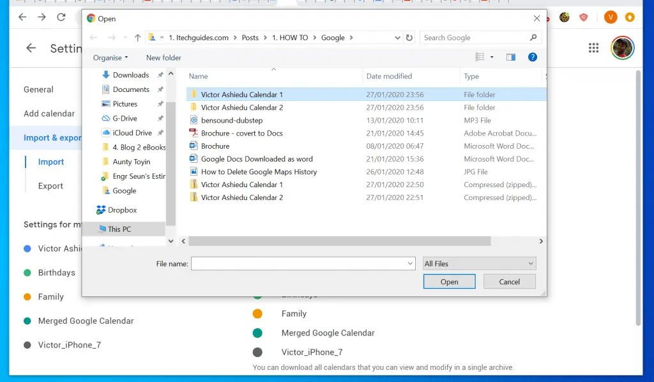The image size is (654, 382).
Task: Select Victor Ashiedu Calendar 2 zipped file
Action: coord(241,197)
